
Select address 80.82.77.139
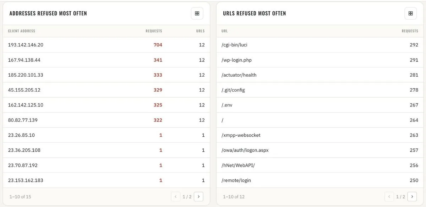click(23, 120)
